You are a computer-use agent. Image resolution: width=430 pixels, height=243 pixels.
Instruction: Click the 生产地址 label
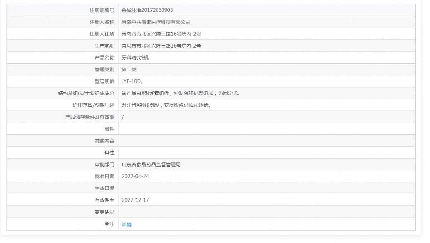pyautogui.click(x=104, y=46)
